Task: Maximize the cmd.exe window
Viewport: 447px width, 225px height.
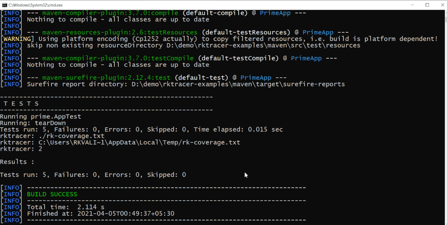Action: (427, 5)
